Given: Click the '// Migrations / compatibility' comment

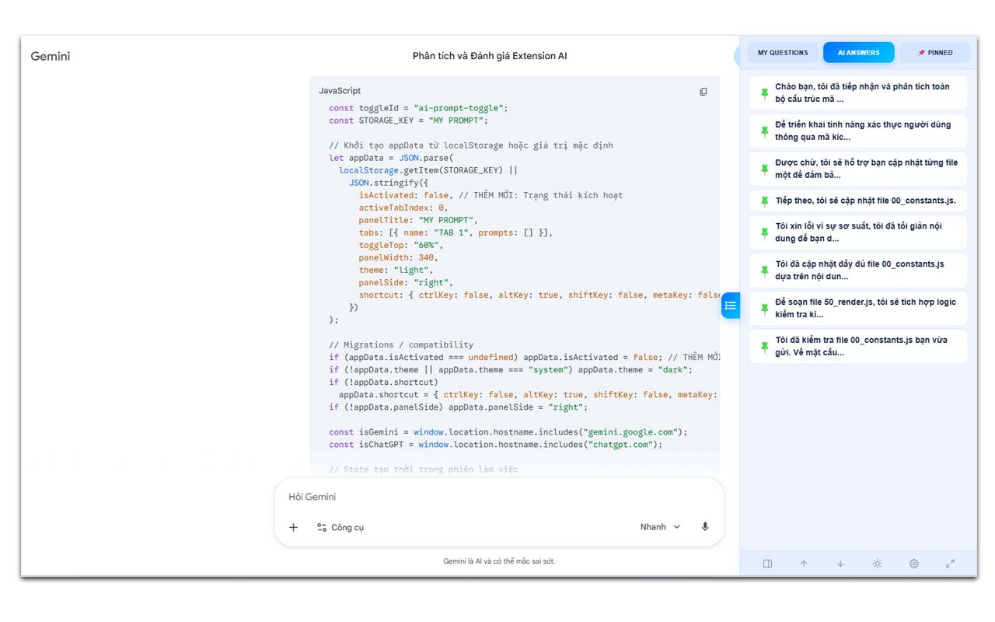Looking at the screenshot, I should click(x=401, y=344).
